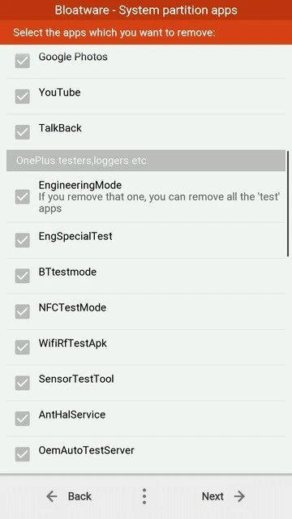The height and width of the screenshot is (519, 292).
Task: Select the EngineeringMode description text
Action: 160,203
